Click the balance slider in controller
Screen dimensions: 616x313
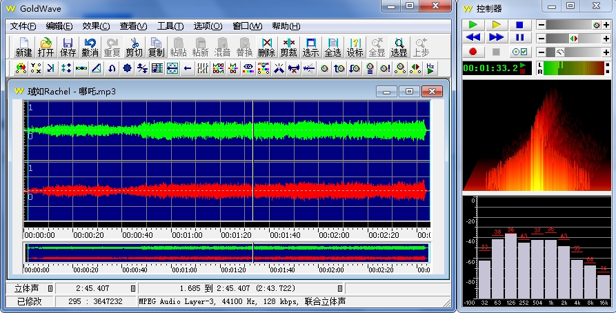pyautogui.click(x=573, y=38)
